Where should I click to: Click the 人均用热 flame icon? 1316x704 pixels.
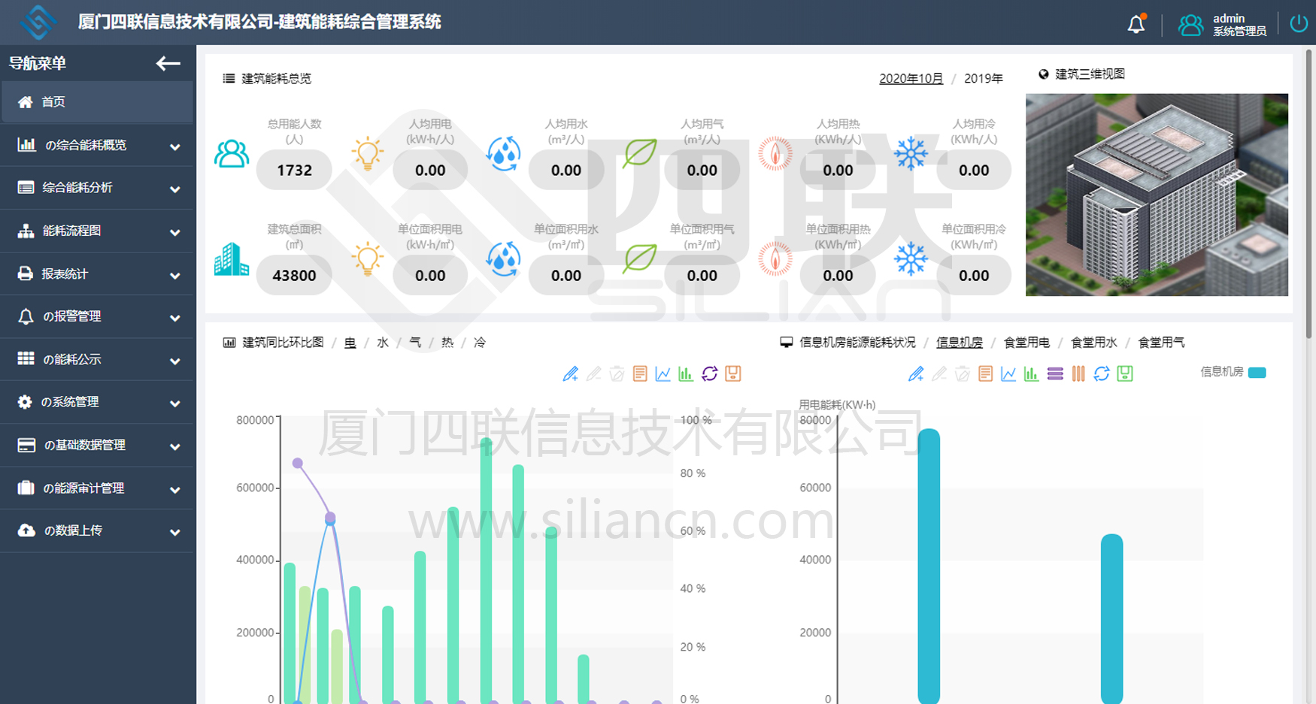(x=775, y=154)
